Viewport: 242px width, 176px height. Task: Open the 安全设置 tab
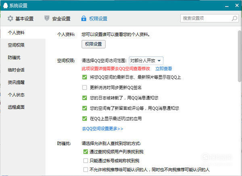pyautogui.click(x=57, y=19)
